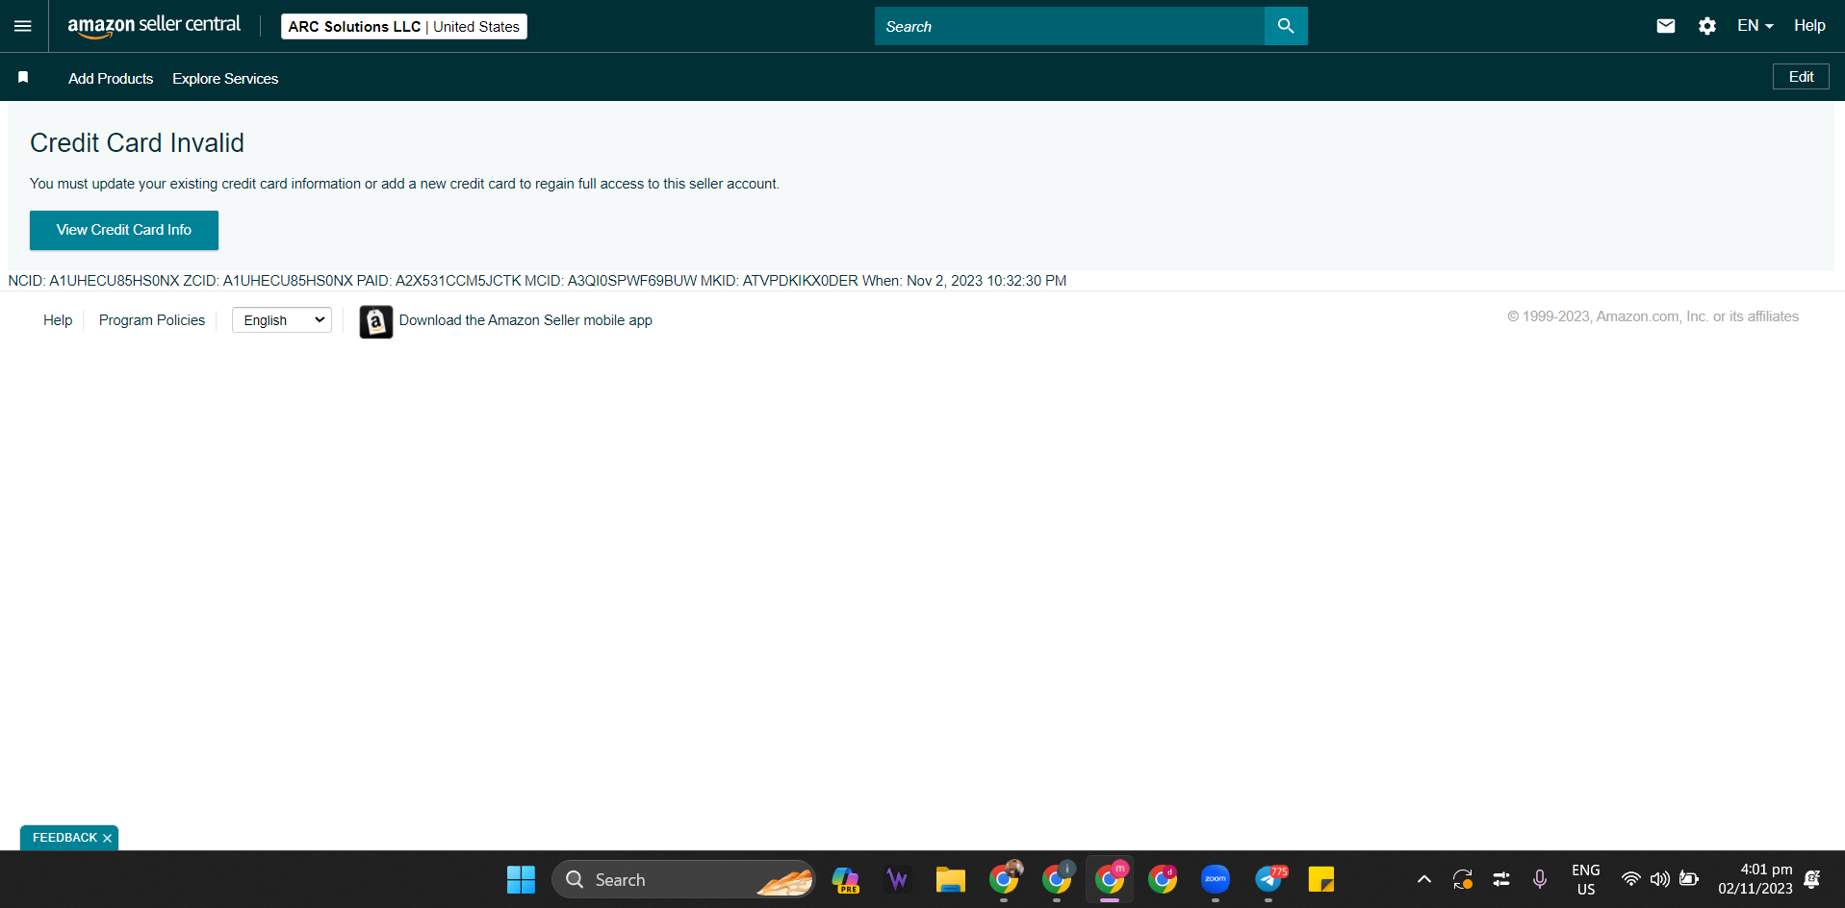Open the Windows Start menu
This screenshot has height=908, width=1845.
coord(521,879)
